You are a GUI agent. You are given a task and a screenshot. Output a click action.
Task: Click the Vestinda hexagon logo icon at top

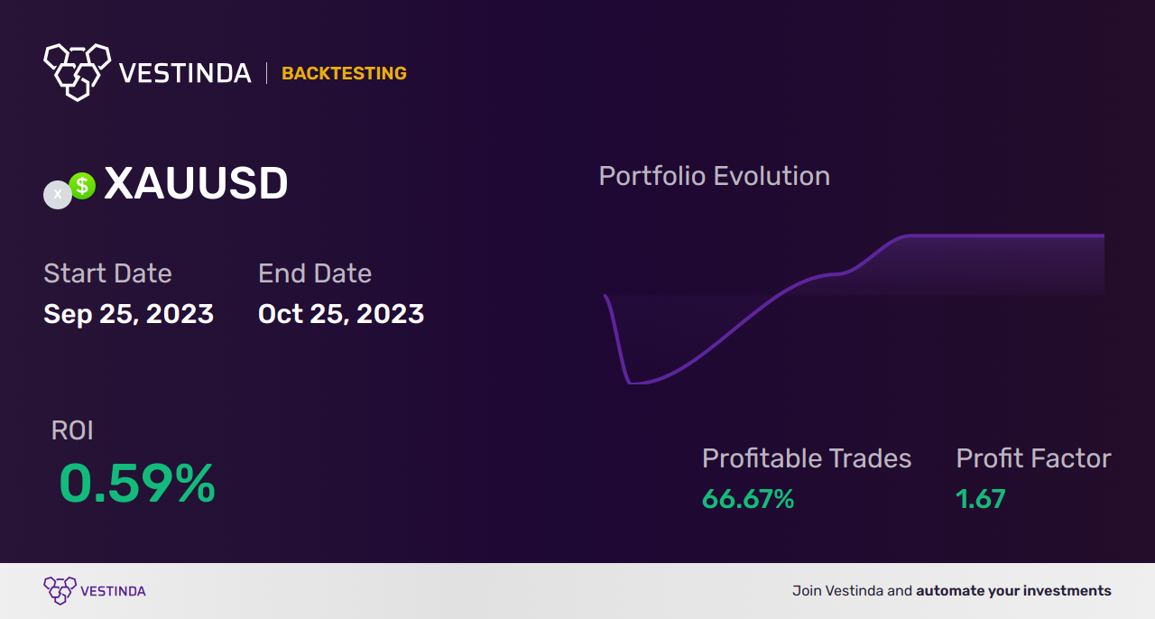tap(77, 72)
